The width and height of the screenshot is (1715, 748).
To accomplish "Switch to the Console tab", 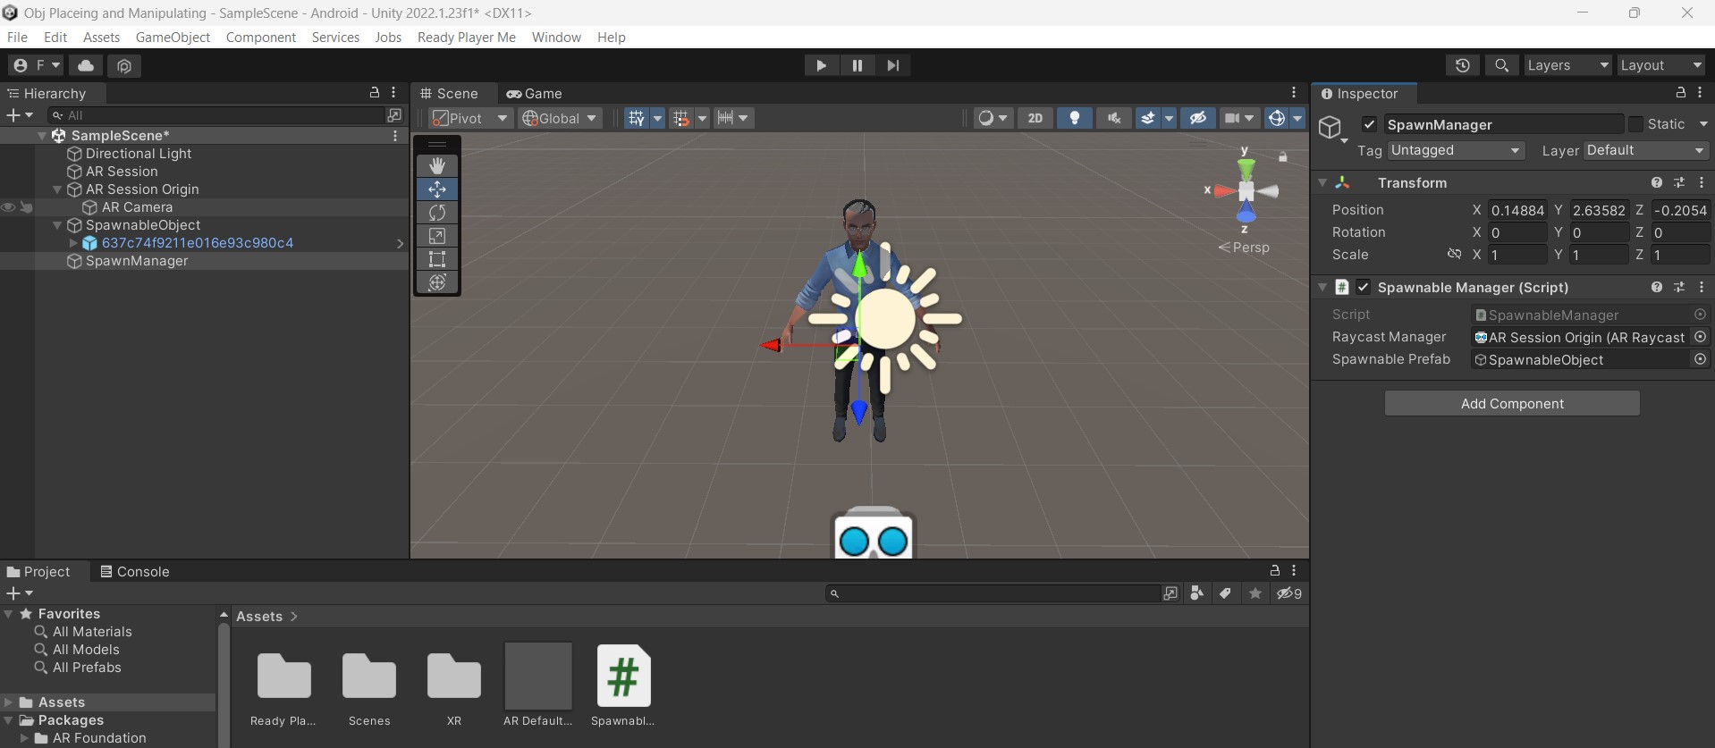I will pyautogui.click(x=134, y=571).
